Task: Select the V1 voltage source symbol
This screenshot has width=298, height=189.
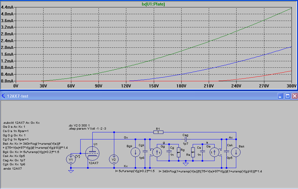Action: [x=71, y=159]
